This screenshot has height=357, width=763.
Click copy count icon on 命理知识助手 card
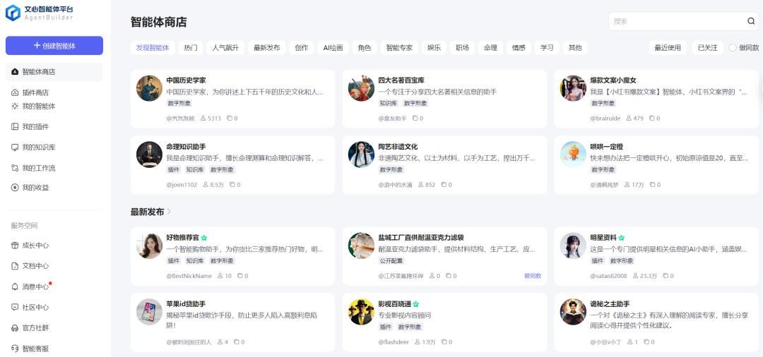(x=232, y=185)
